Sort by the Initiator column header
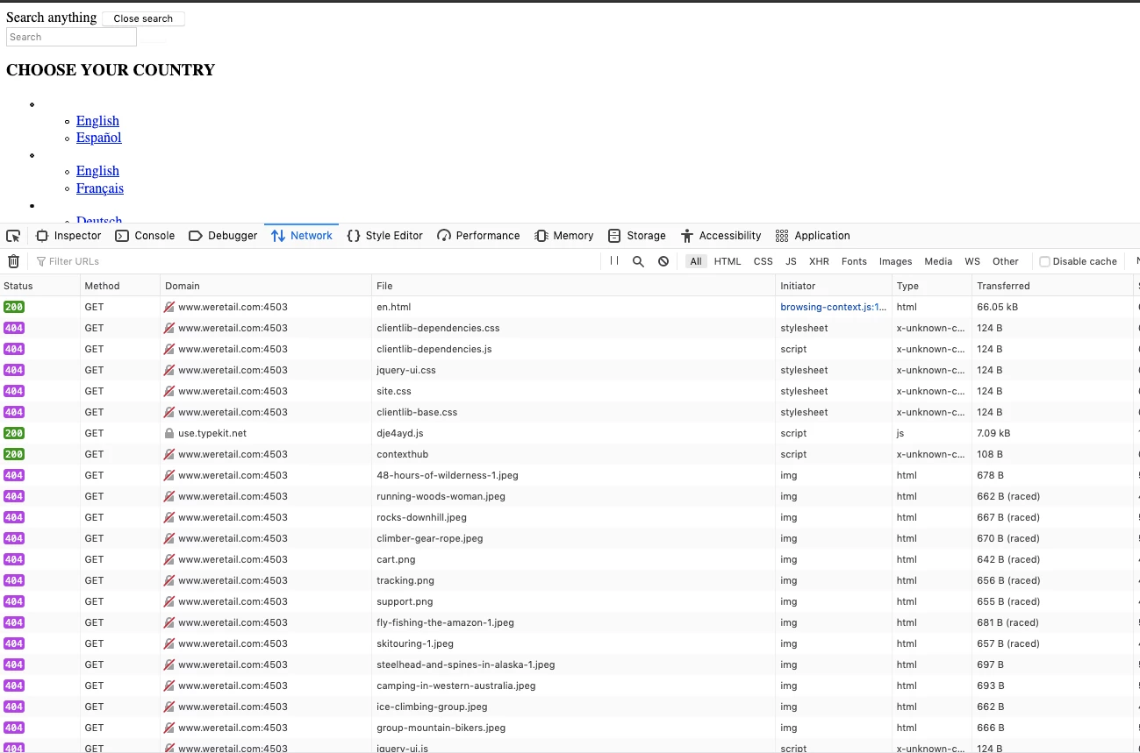The height and width of the screenshot is (753, 1140). coord(834,286)
